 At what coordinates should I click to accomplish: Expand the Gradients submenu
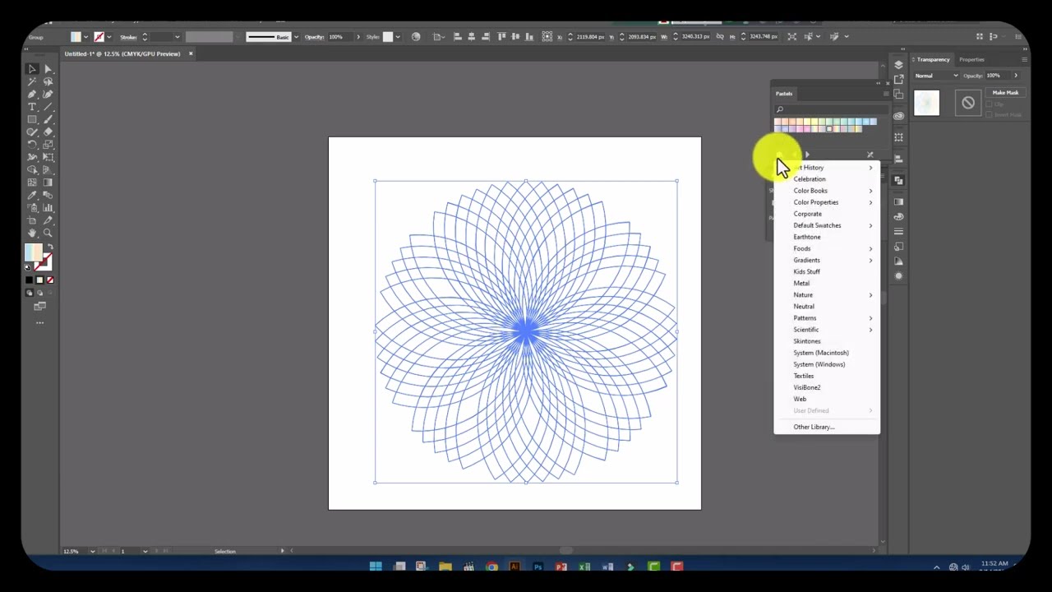pyautogui.click(x=827, y=260)
